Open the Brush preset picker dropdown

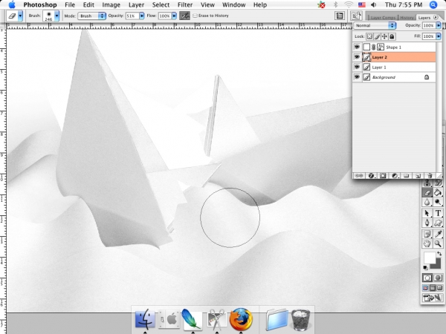pos(57,16)
